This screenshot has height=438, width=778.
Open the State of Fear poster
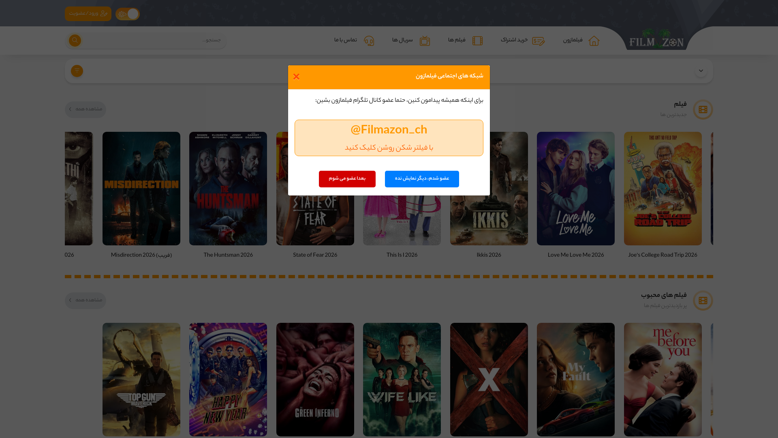tap(315, 220)
